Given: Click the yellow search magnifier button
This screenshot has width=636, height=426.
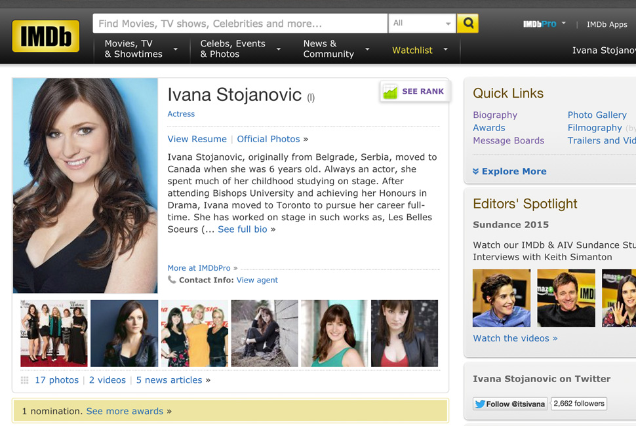Looking at the screenshot, I should pos(467,23).
